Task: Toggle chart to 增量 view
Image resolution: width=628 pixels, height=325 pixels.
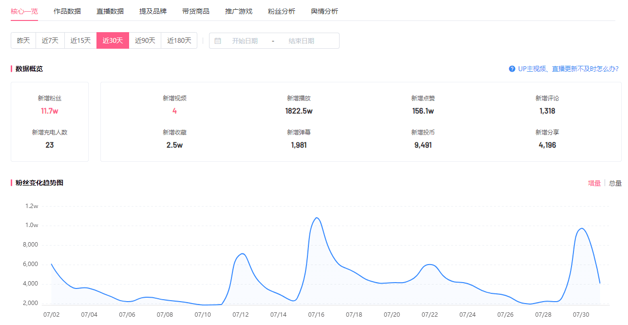Action: 594,183
